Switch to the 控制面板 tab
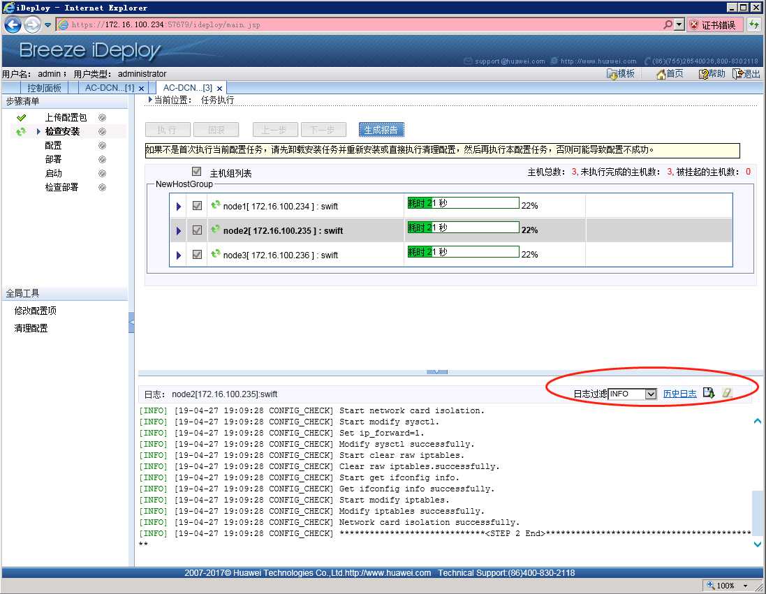766x594 pixels. [45, 88]
